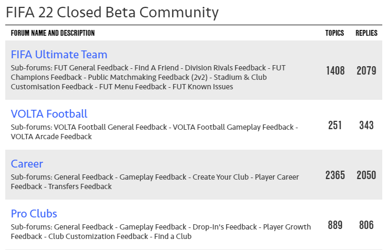Go to the Transfers Feedback sub-forum
The height and width of the screenshot is (250, 387).
(80, 186)
